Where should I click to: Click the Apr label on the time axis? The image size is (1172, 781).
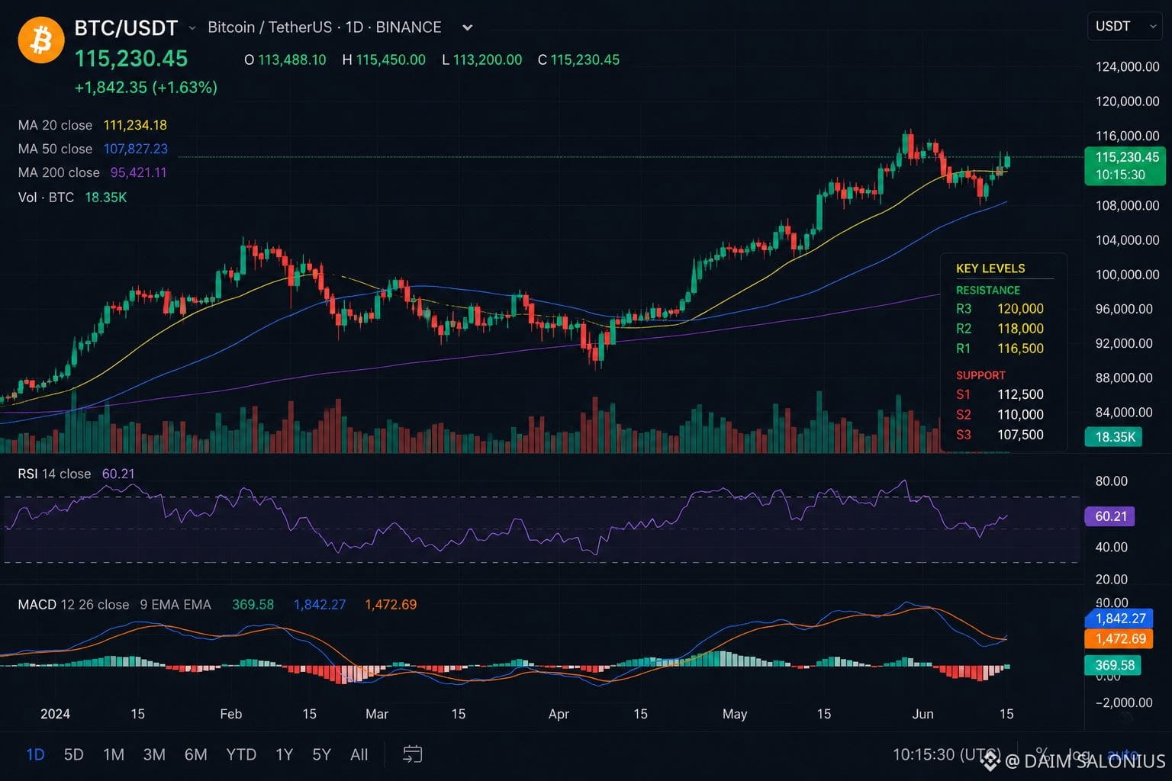(x=559, y=714)
